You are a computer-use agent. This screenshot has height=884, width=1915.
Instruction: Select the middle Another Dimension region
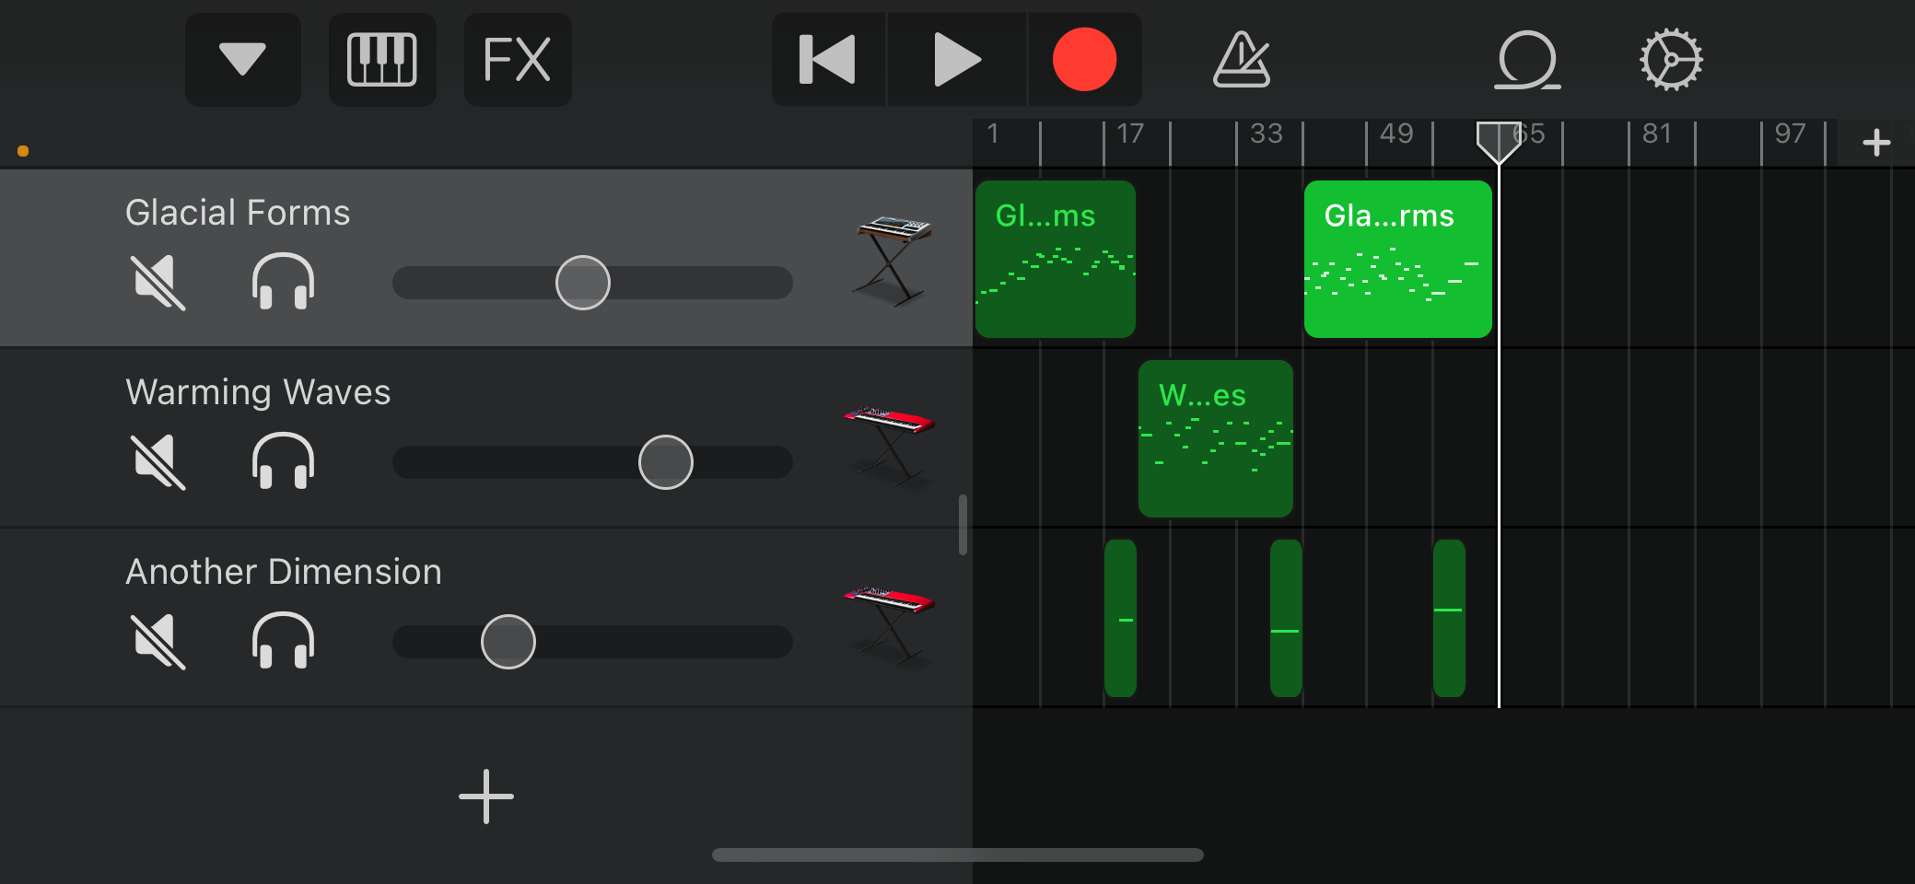pyautogui.click(x=1286, y=618)
